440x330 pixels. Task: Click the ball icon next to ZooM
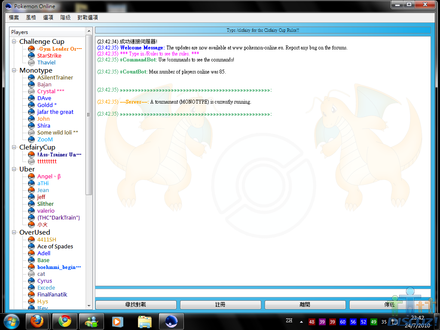click(x=31, y=140)
